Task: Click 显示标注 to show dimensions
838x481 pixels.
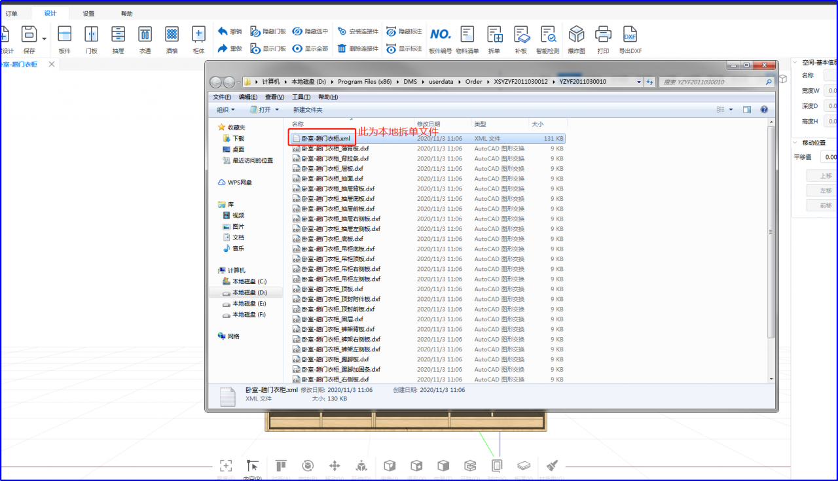Action: pyautogui.click(x=404, y=48)
